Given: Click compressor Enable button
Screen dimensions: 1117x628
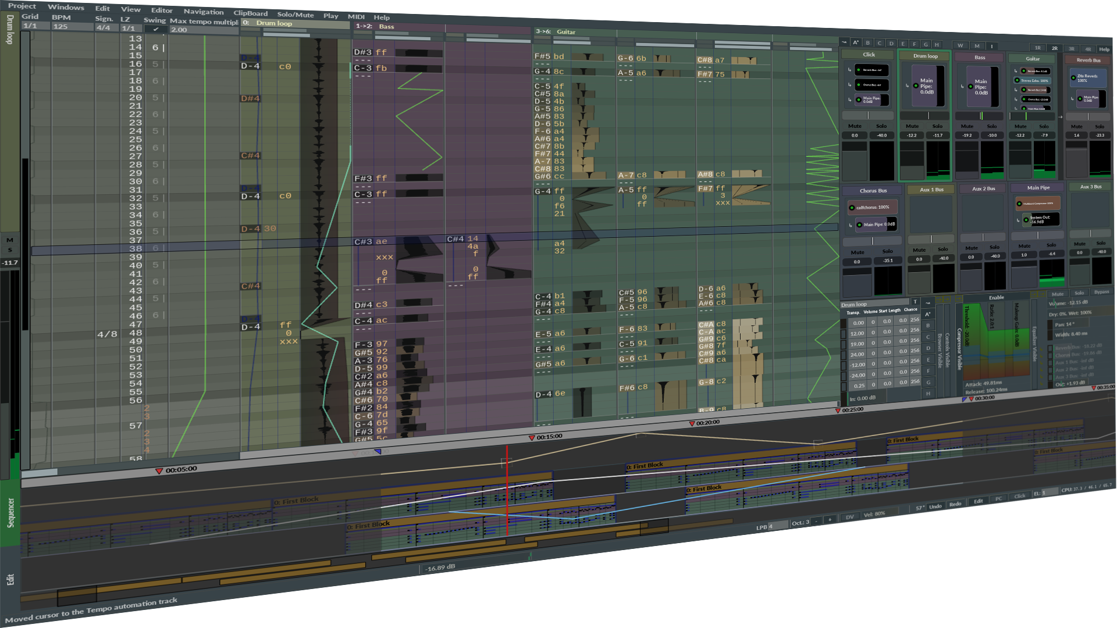Looking at the screenshot, I should tap(997, 297).
